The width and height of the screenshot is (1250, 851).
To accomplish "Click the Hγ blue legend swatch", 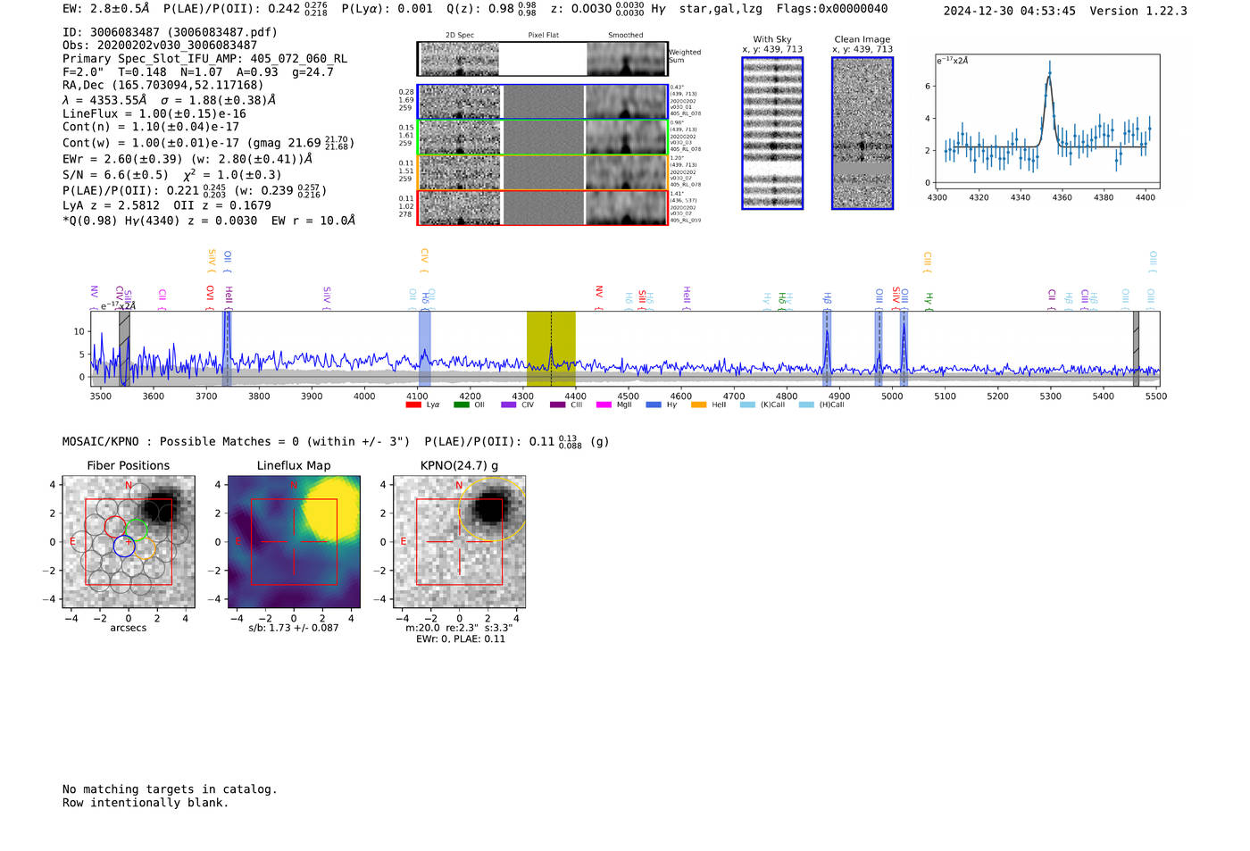I will pyautogui.click(x=654, y=405).
